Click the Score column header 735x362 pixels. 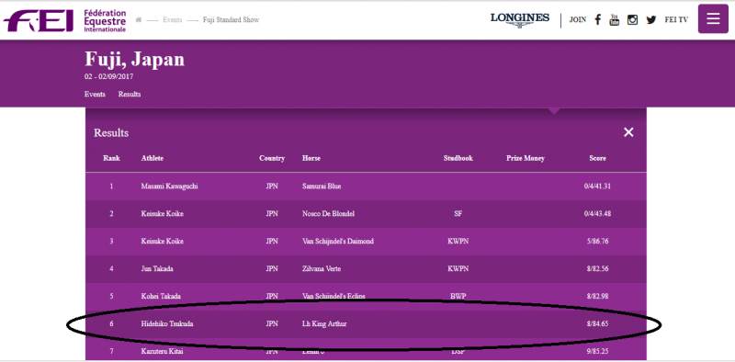pos(598,159)
